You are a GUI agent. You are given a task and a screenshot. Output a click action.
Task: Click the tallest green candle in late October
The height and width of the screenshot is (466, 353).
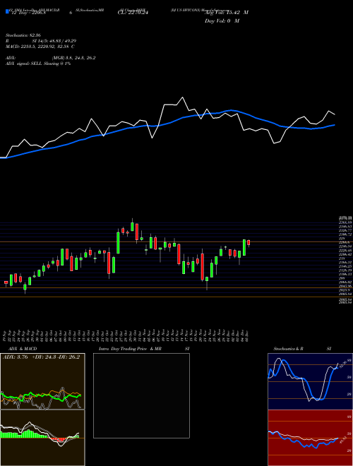coord(118,242)
